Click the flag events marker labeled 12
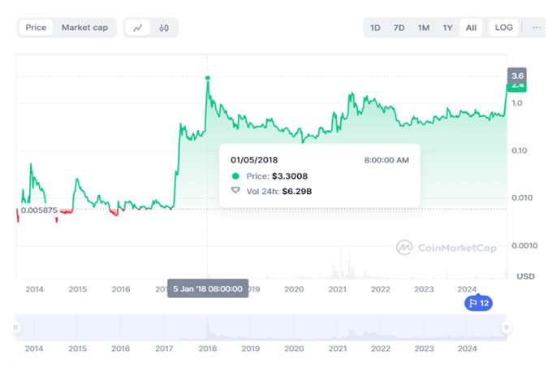Image resolution: width=552 pixels, height=368 pixels. pos(477,303)
